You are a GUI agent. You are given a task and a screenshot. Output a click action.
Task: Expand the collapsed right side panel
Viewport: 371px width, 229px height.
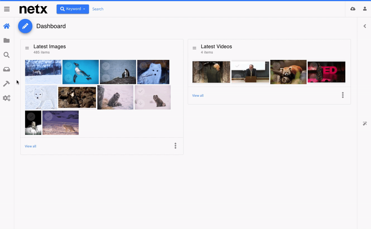pyautogui.click(x=365, y=26)
